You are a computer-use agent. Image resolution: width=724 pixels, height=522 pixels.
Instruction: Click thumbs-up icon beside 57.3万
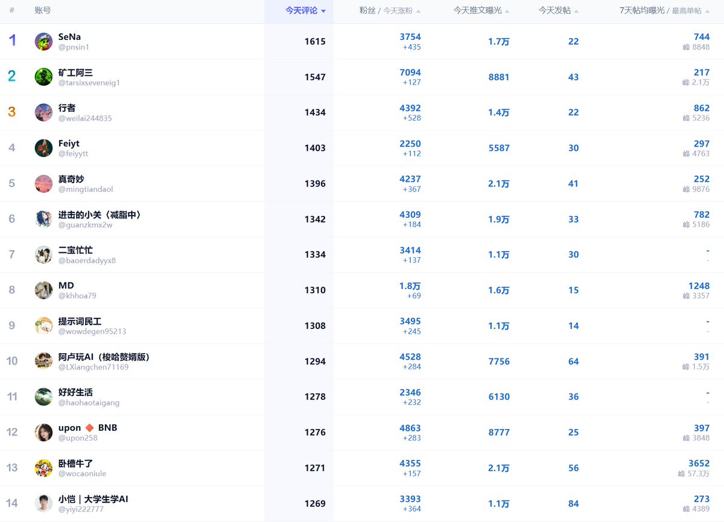click(x=682, y=474)
